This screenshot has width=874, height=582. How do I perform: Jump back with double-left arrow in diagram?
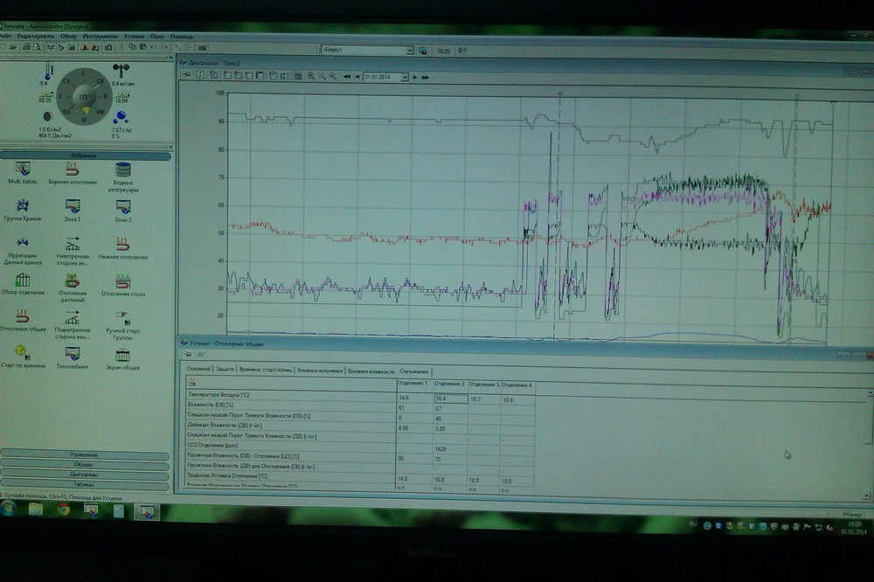coord(347,77)
